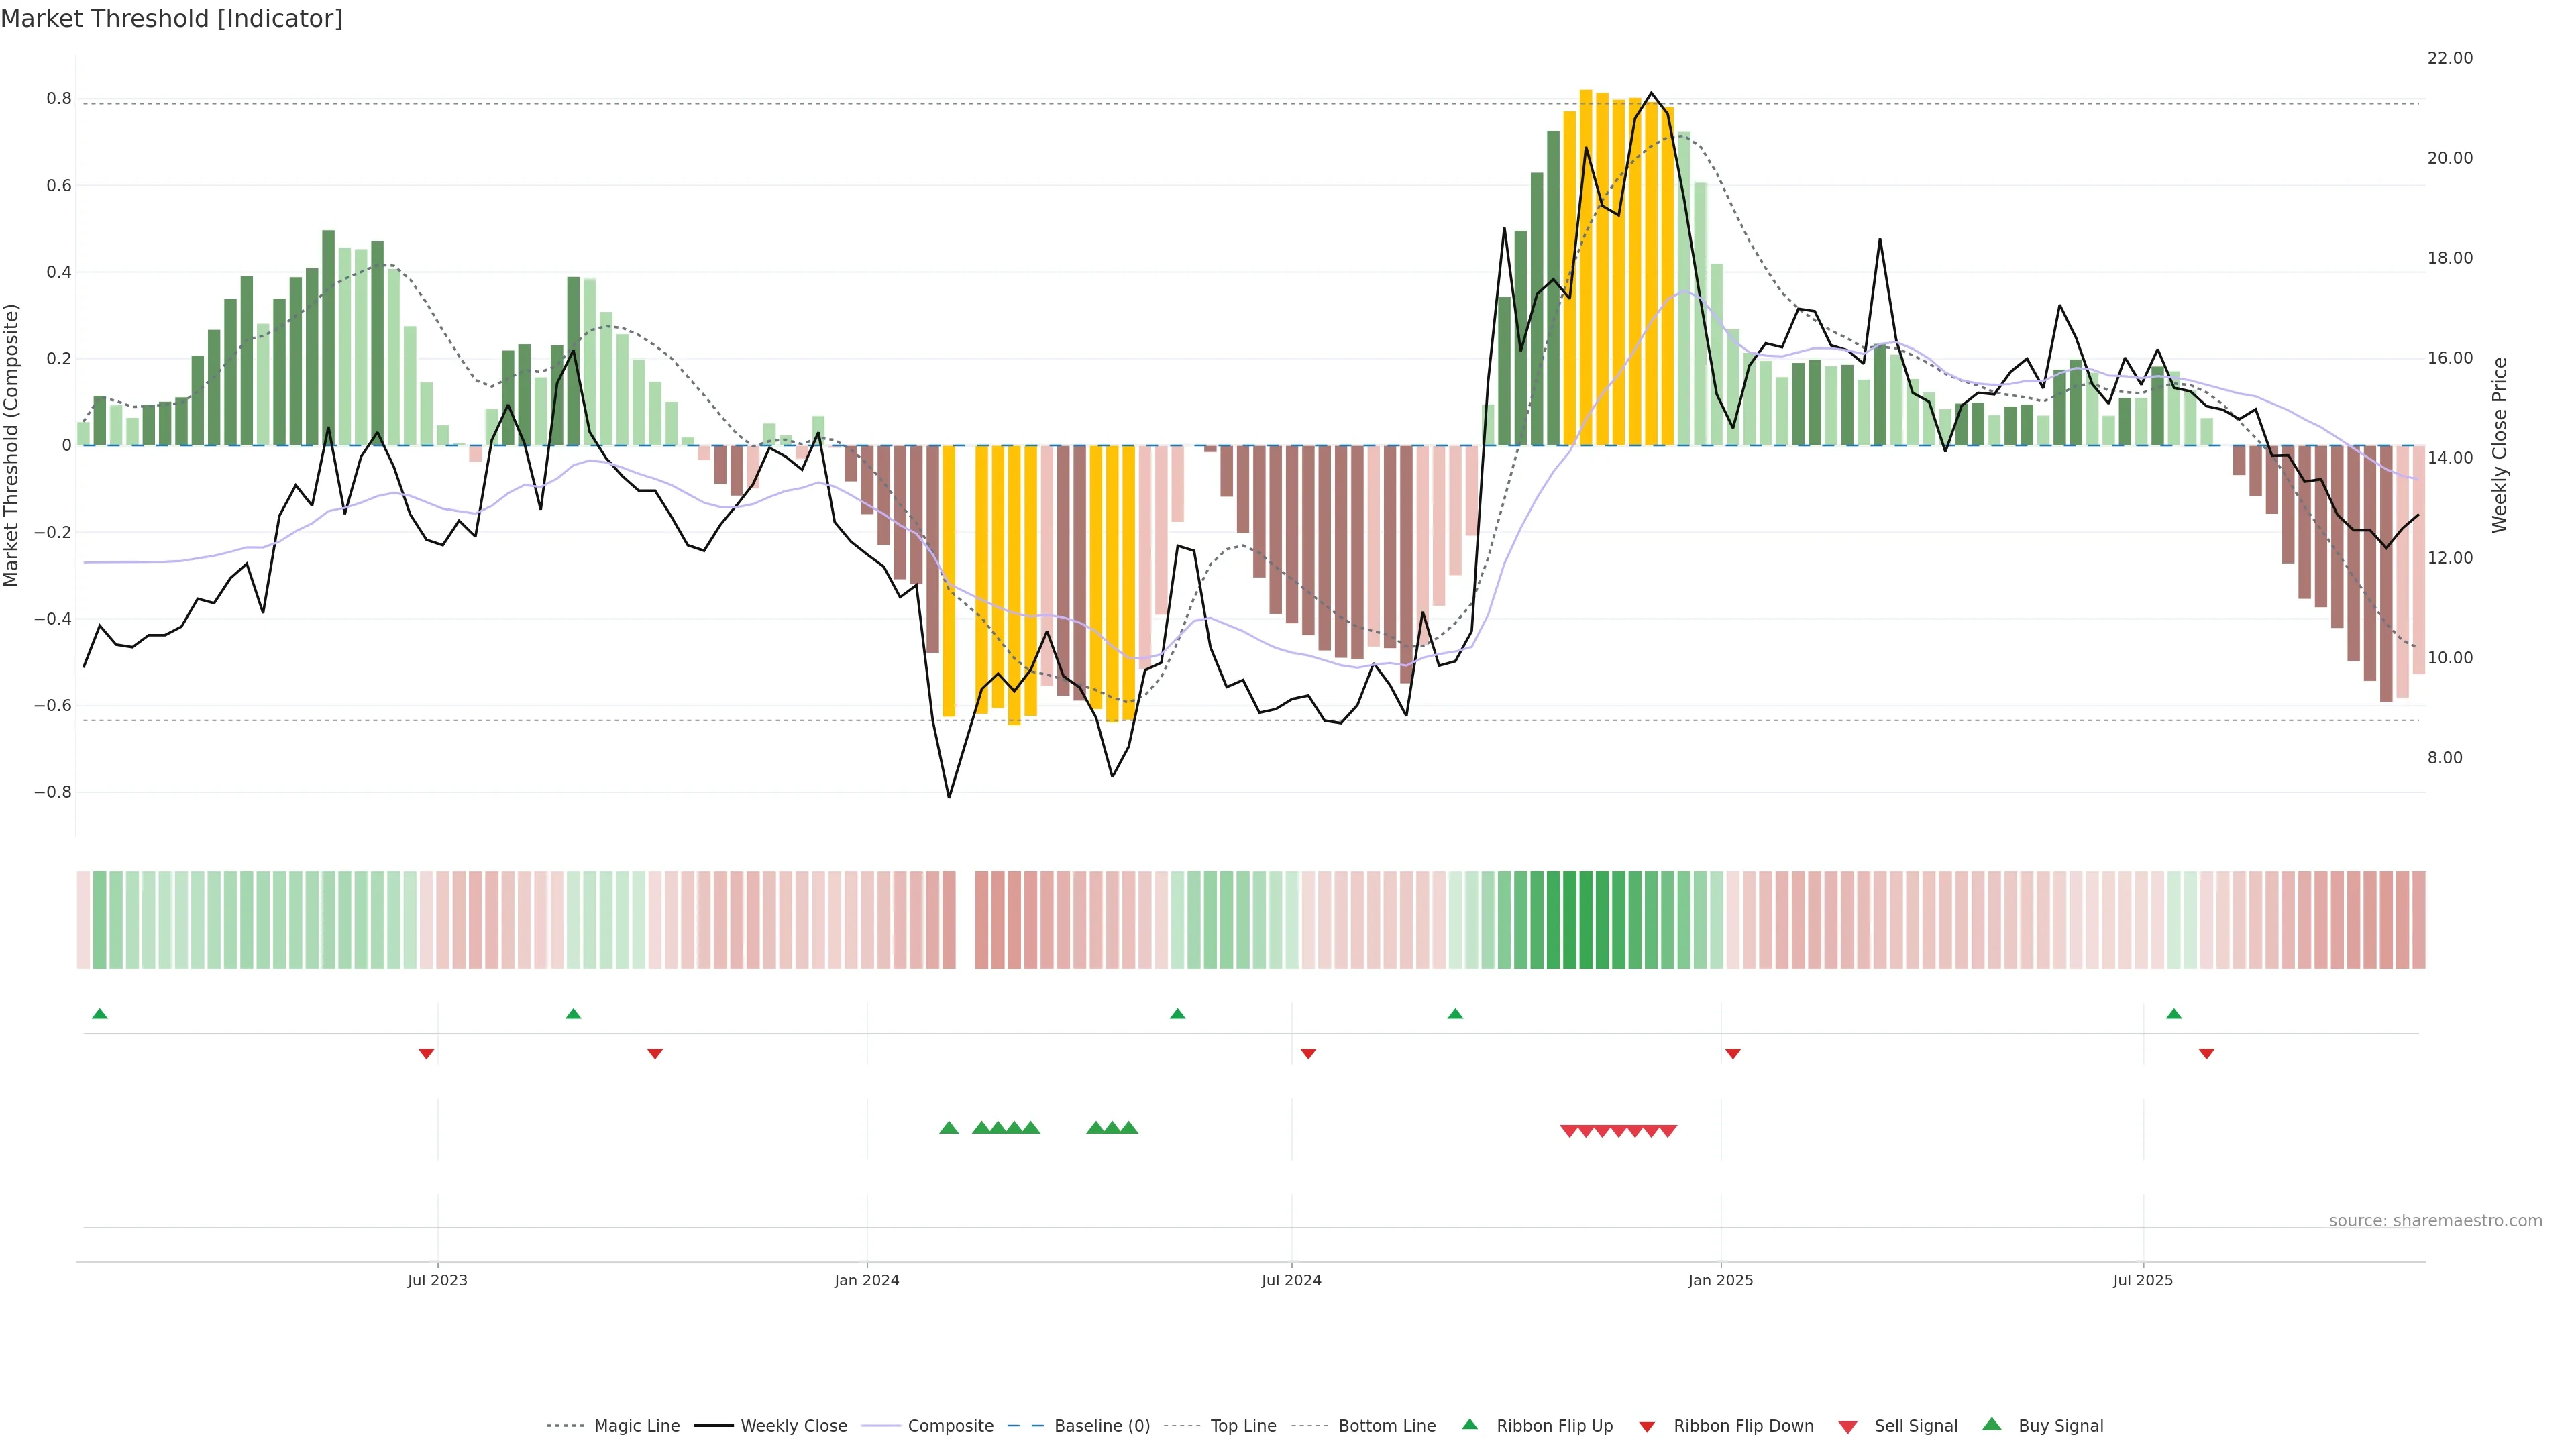Click the leftmost Buy Signal triangle marker
The image size is (2576, 1449).
949,1128
